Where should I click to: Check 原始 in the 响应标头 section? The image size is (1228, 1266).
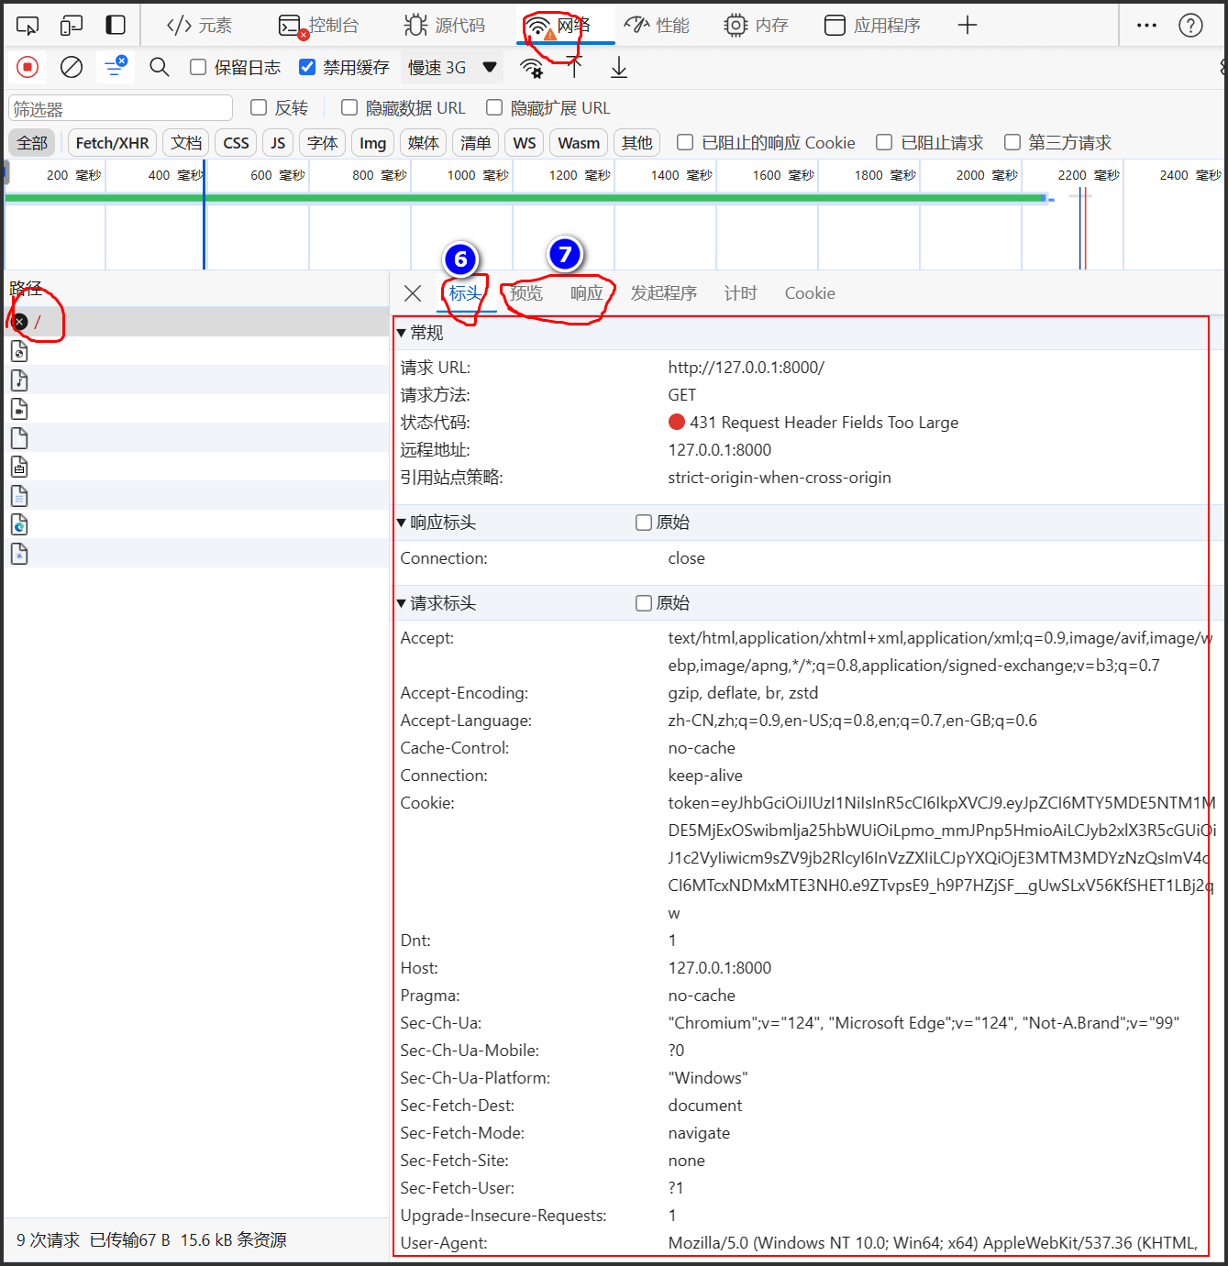click(644, 523)
